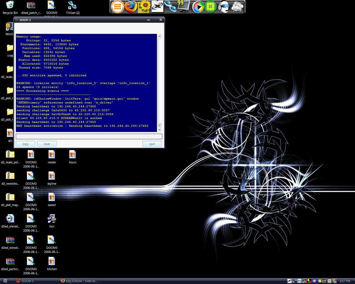The height and width of the screenshot is (284, 355).
Task: Select the d3ed_elevat... media file icon
Action: [x=10, y=221]
